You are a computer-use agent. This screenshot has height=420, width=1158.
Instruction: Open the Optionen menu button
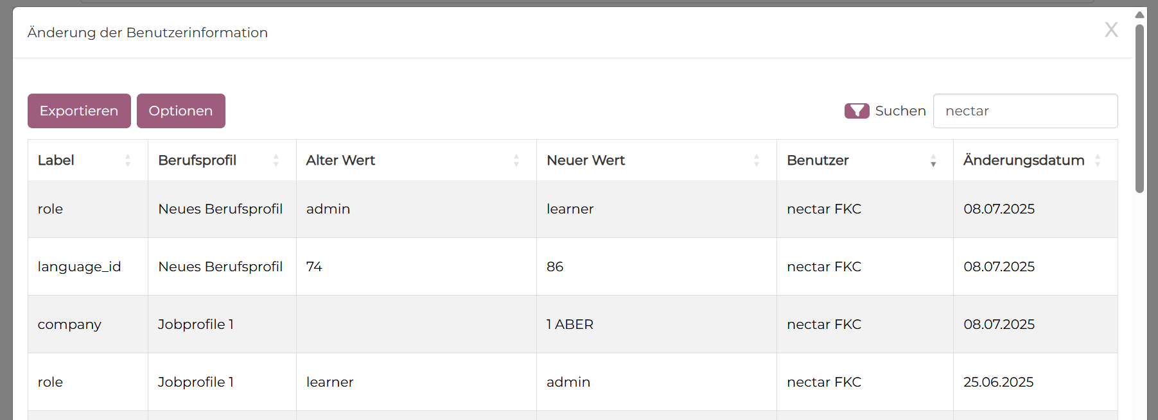click(180, 111)
